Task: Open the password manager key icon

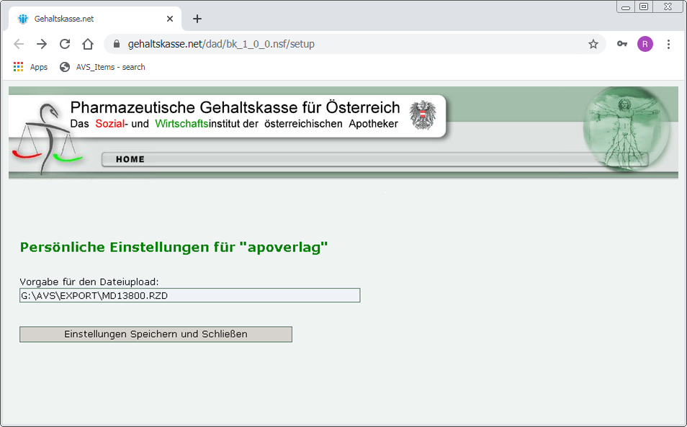Action: (x=621, y=44)
